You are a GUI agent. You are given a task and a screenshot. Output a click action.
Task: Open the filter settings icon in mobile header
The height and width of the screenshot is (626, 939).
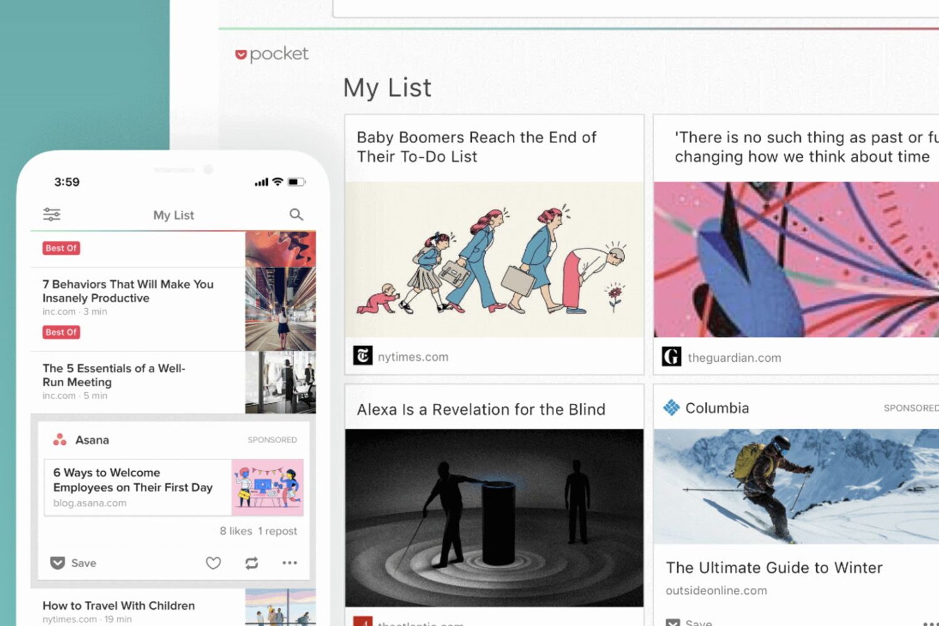51,215
